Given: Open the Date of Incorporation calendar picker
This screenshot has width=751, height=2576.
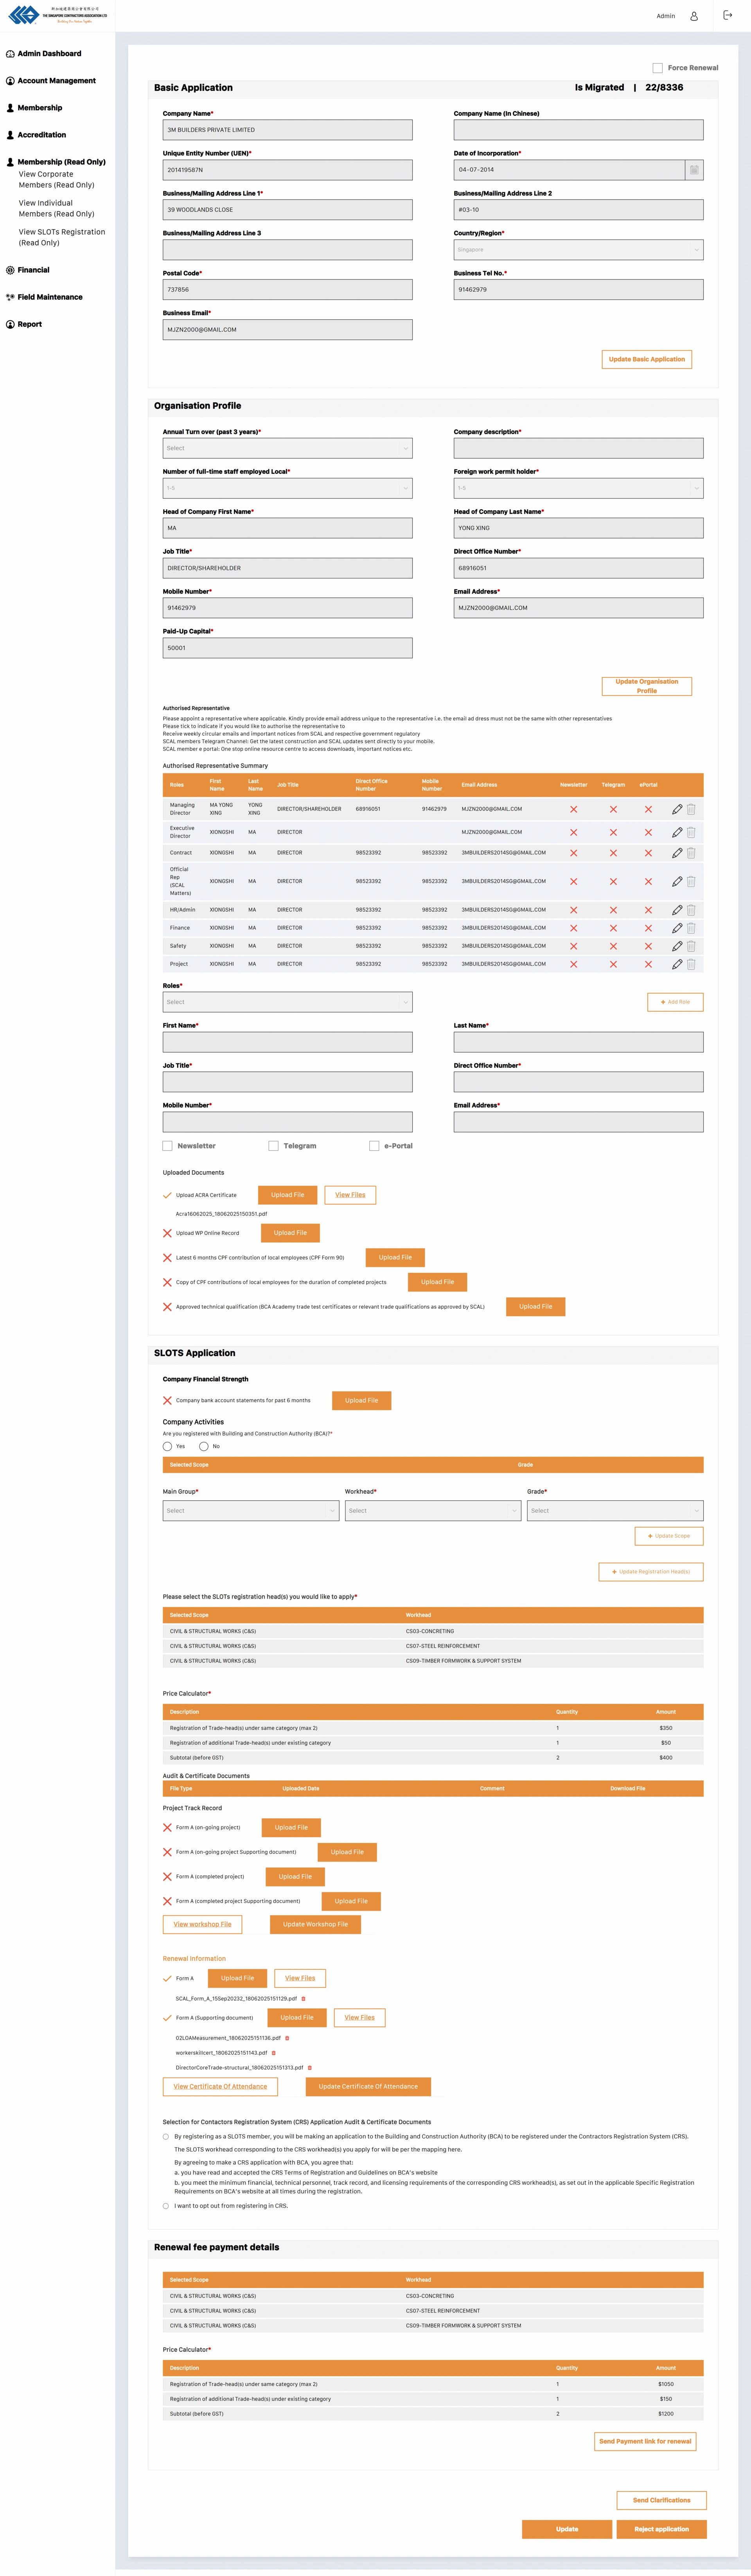Looking at the screenshot, I should pyautogui.click(x=693, y=170).
